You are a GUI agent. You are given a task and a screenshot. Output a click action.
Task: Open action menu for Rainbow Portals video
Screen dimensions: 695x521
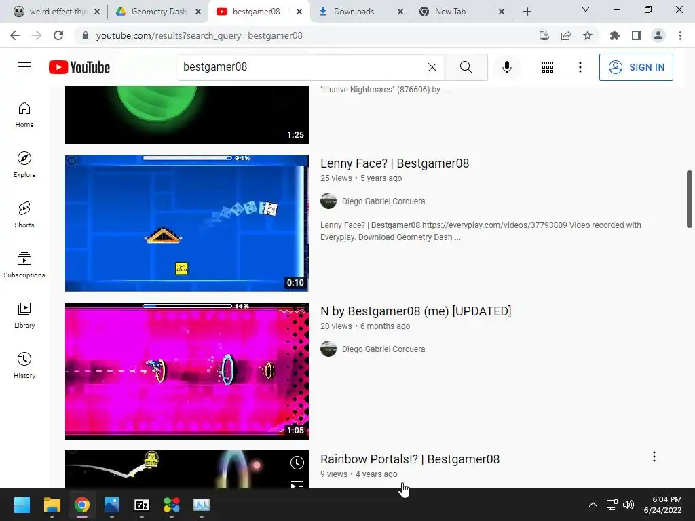point(654,457)
